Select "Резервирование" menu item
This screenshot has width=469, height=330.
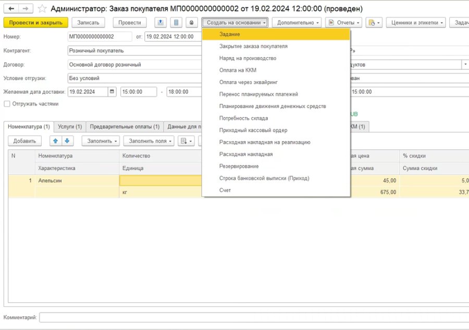coord(276,166)
